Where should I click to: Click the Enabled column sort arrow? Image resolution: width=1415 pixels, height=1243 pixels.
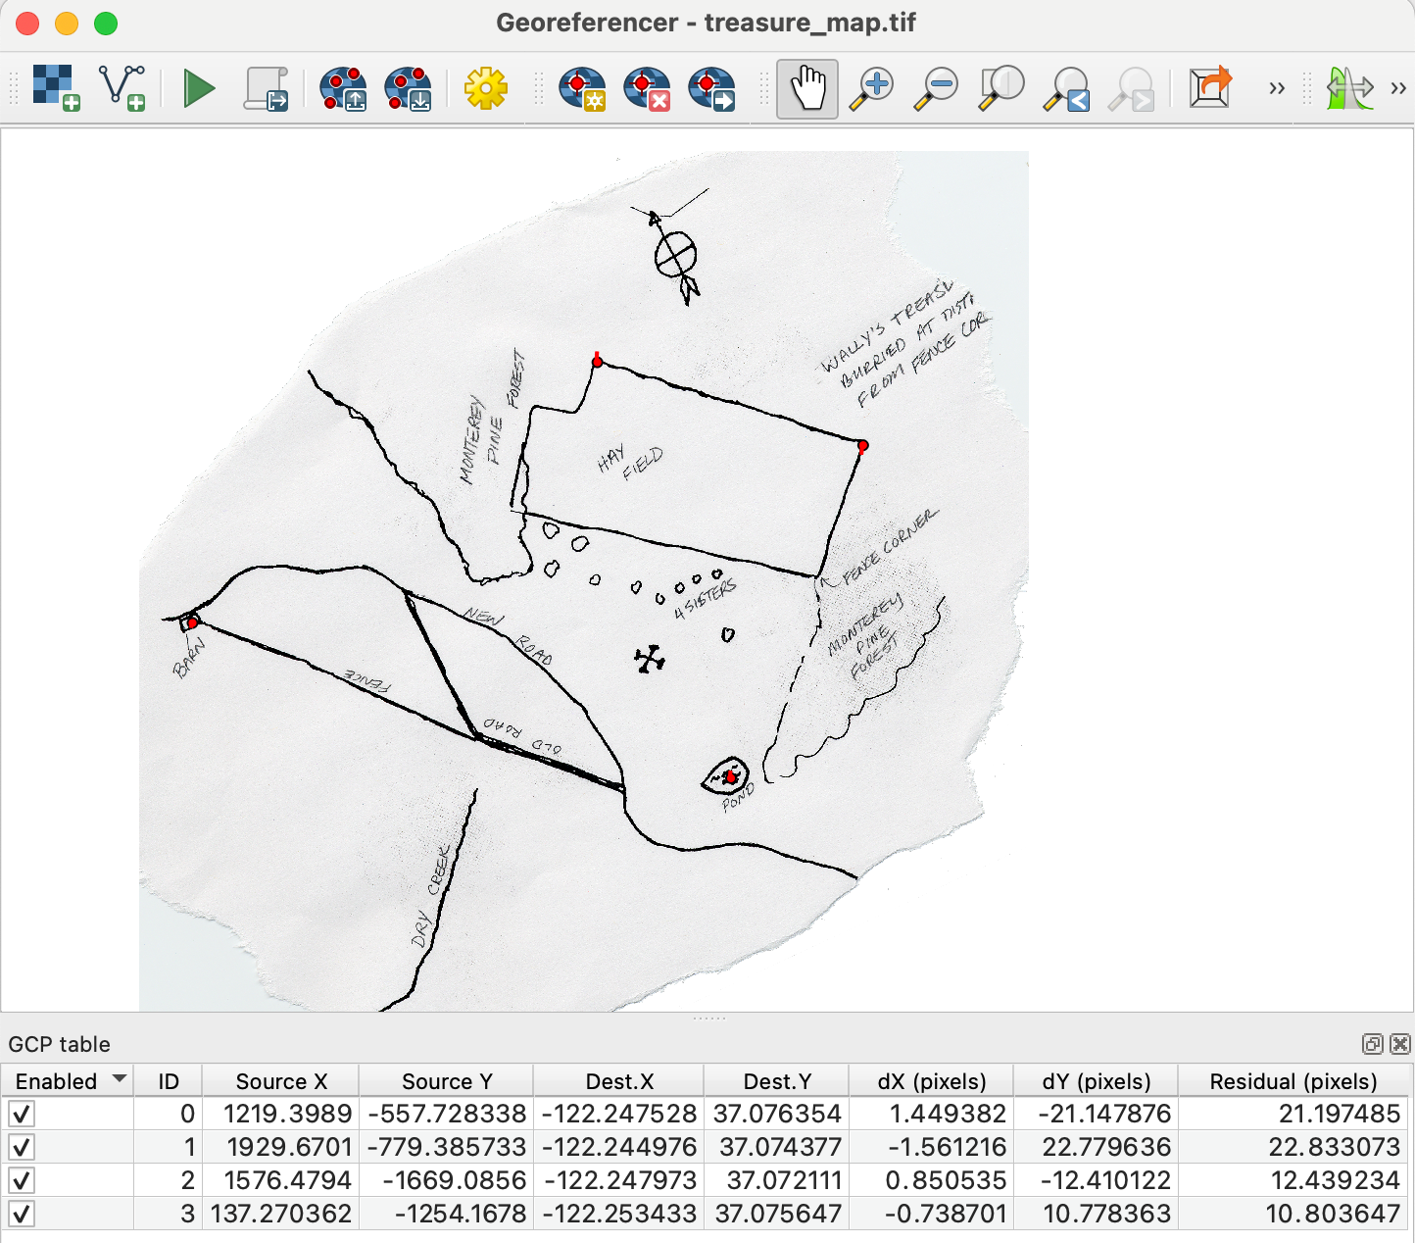tap(120, 1079)
